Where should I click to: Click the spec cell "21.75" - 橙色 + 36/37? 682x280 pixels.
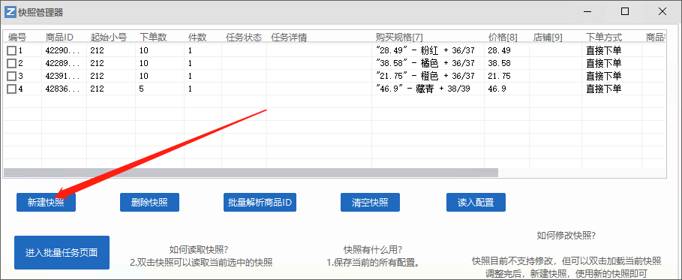[x=425, y=77]
